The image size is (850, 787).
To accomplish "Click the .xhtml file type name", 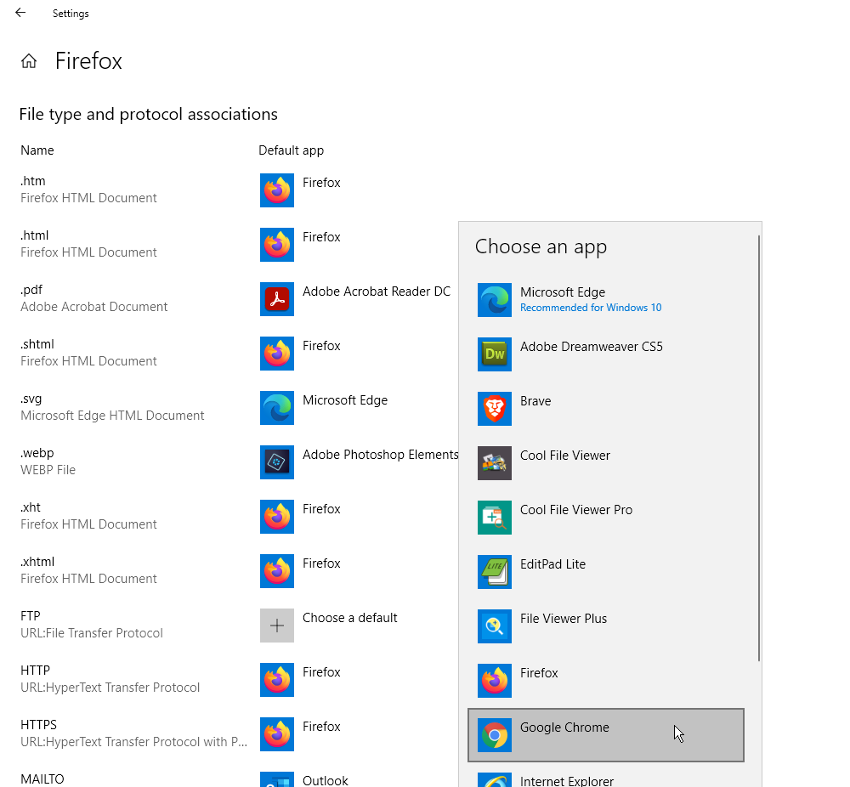I will 37,562.
